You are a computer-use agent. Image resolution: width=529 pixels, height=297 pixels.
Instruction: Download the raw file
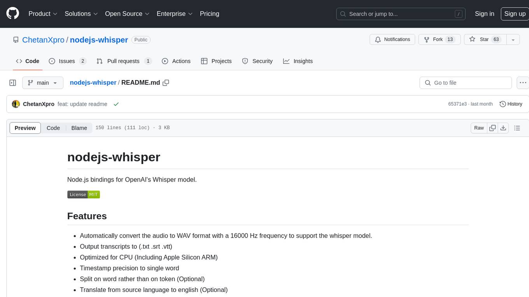[503, 128]
